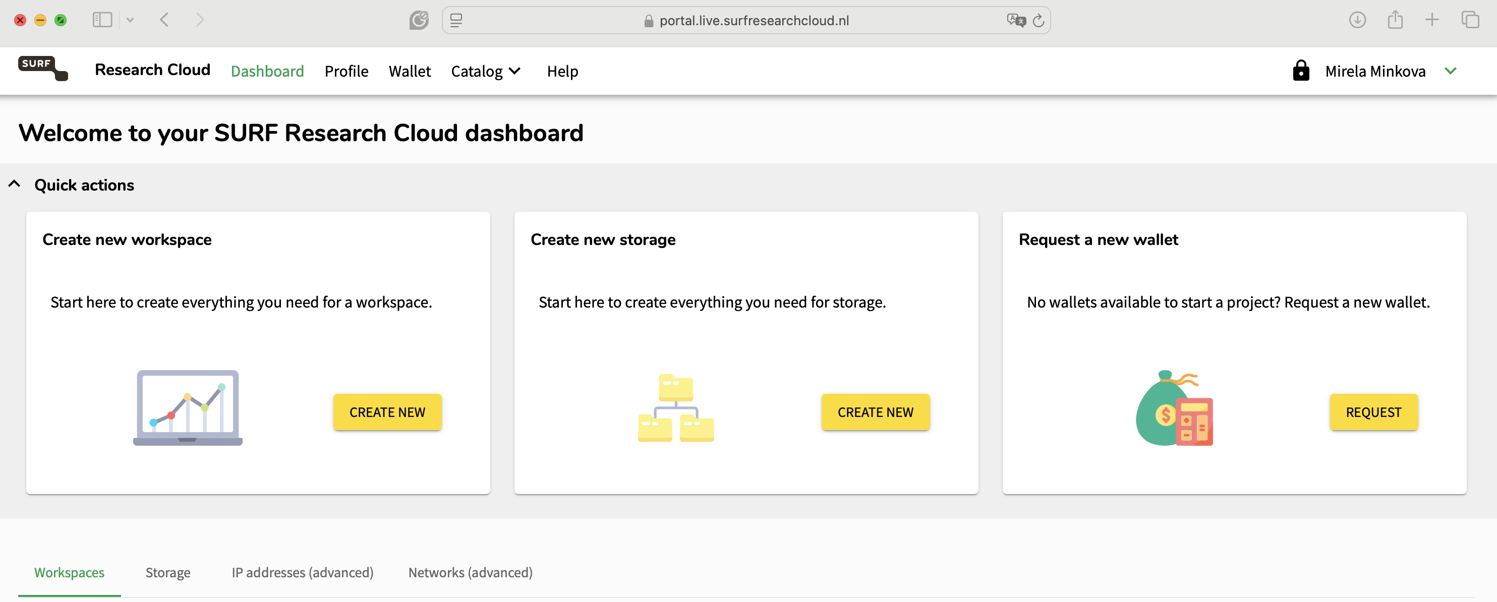The image size is (1497, 602).
Task: Click the Safari sidebar toggle icon
Action: coord(102,20)
